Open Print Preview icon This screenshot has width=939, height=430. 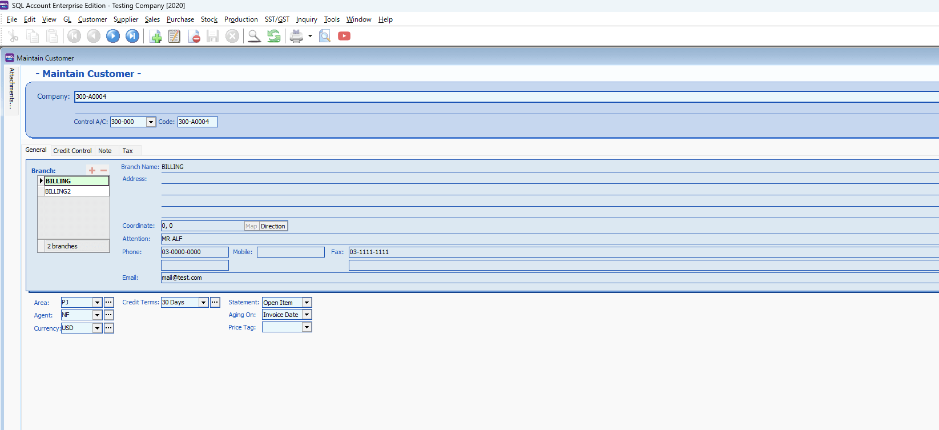[x=325, y=36]
